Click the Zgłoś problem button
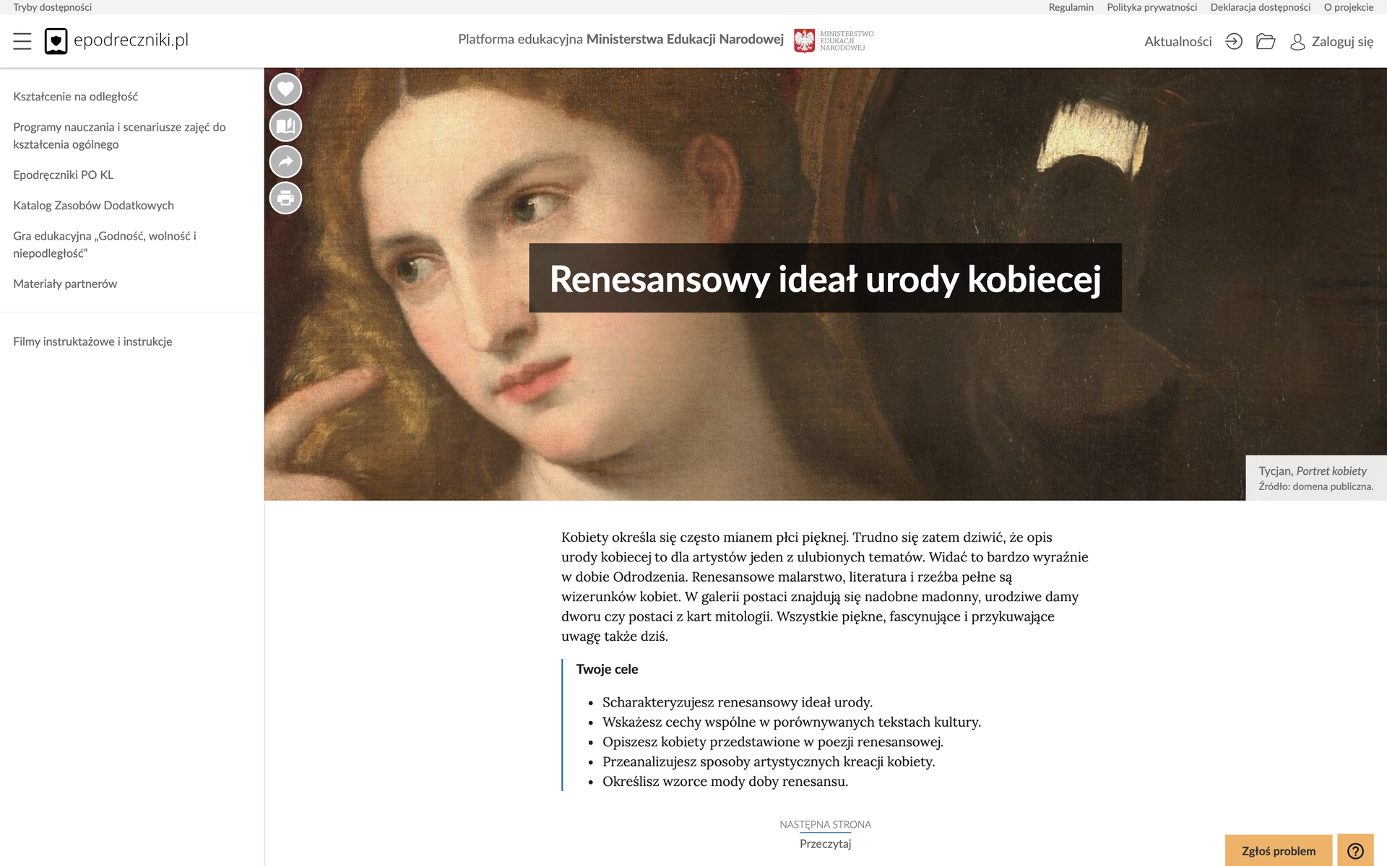Screen dimensions: 1387x866 (1278, 851)
